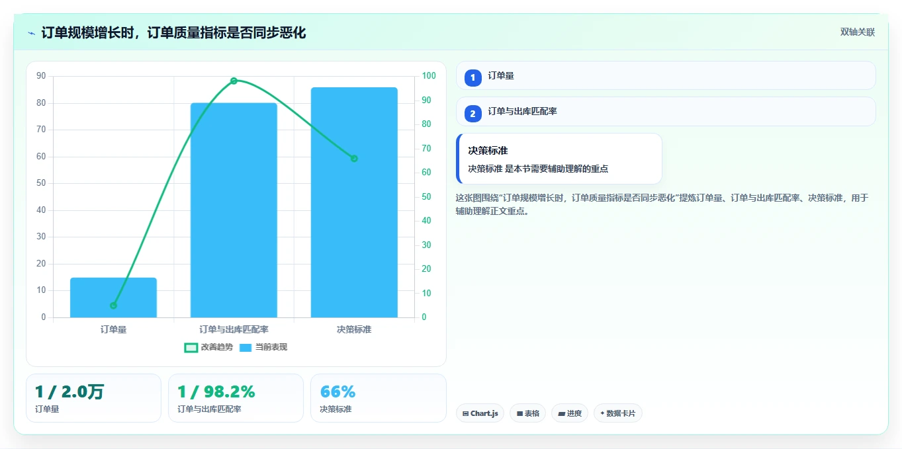Select the 1 / 2.0万 订单量 stat card
This screenshot has height=449, width=902.
click(93, 398)
